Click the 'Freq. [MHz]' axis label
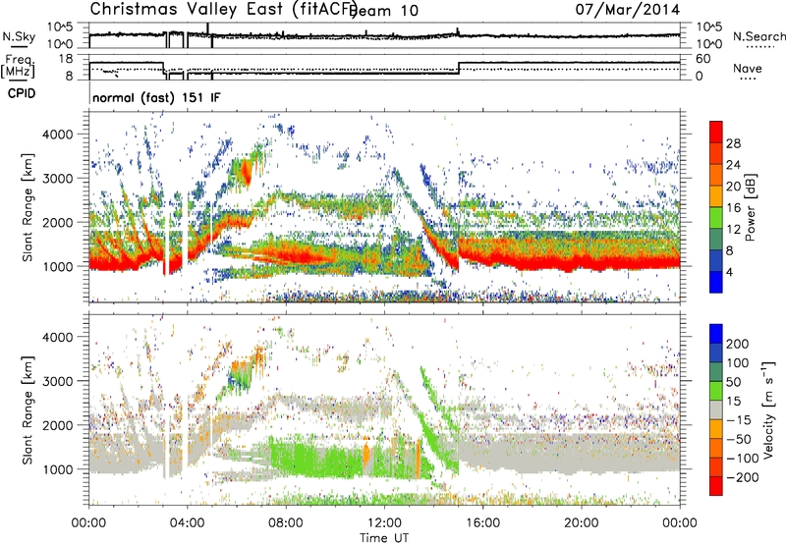This screenshot has height=544, width=786. pos(18,67)
